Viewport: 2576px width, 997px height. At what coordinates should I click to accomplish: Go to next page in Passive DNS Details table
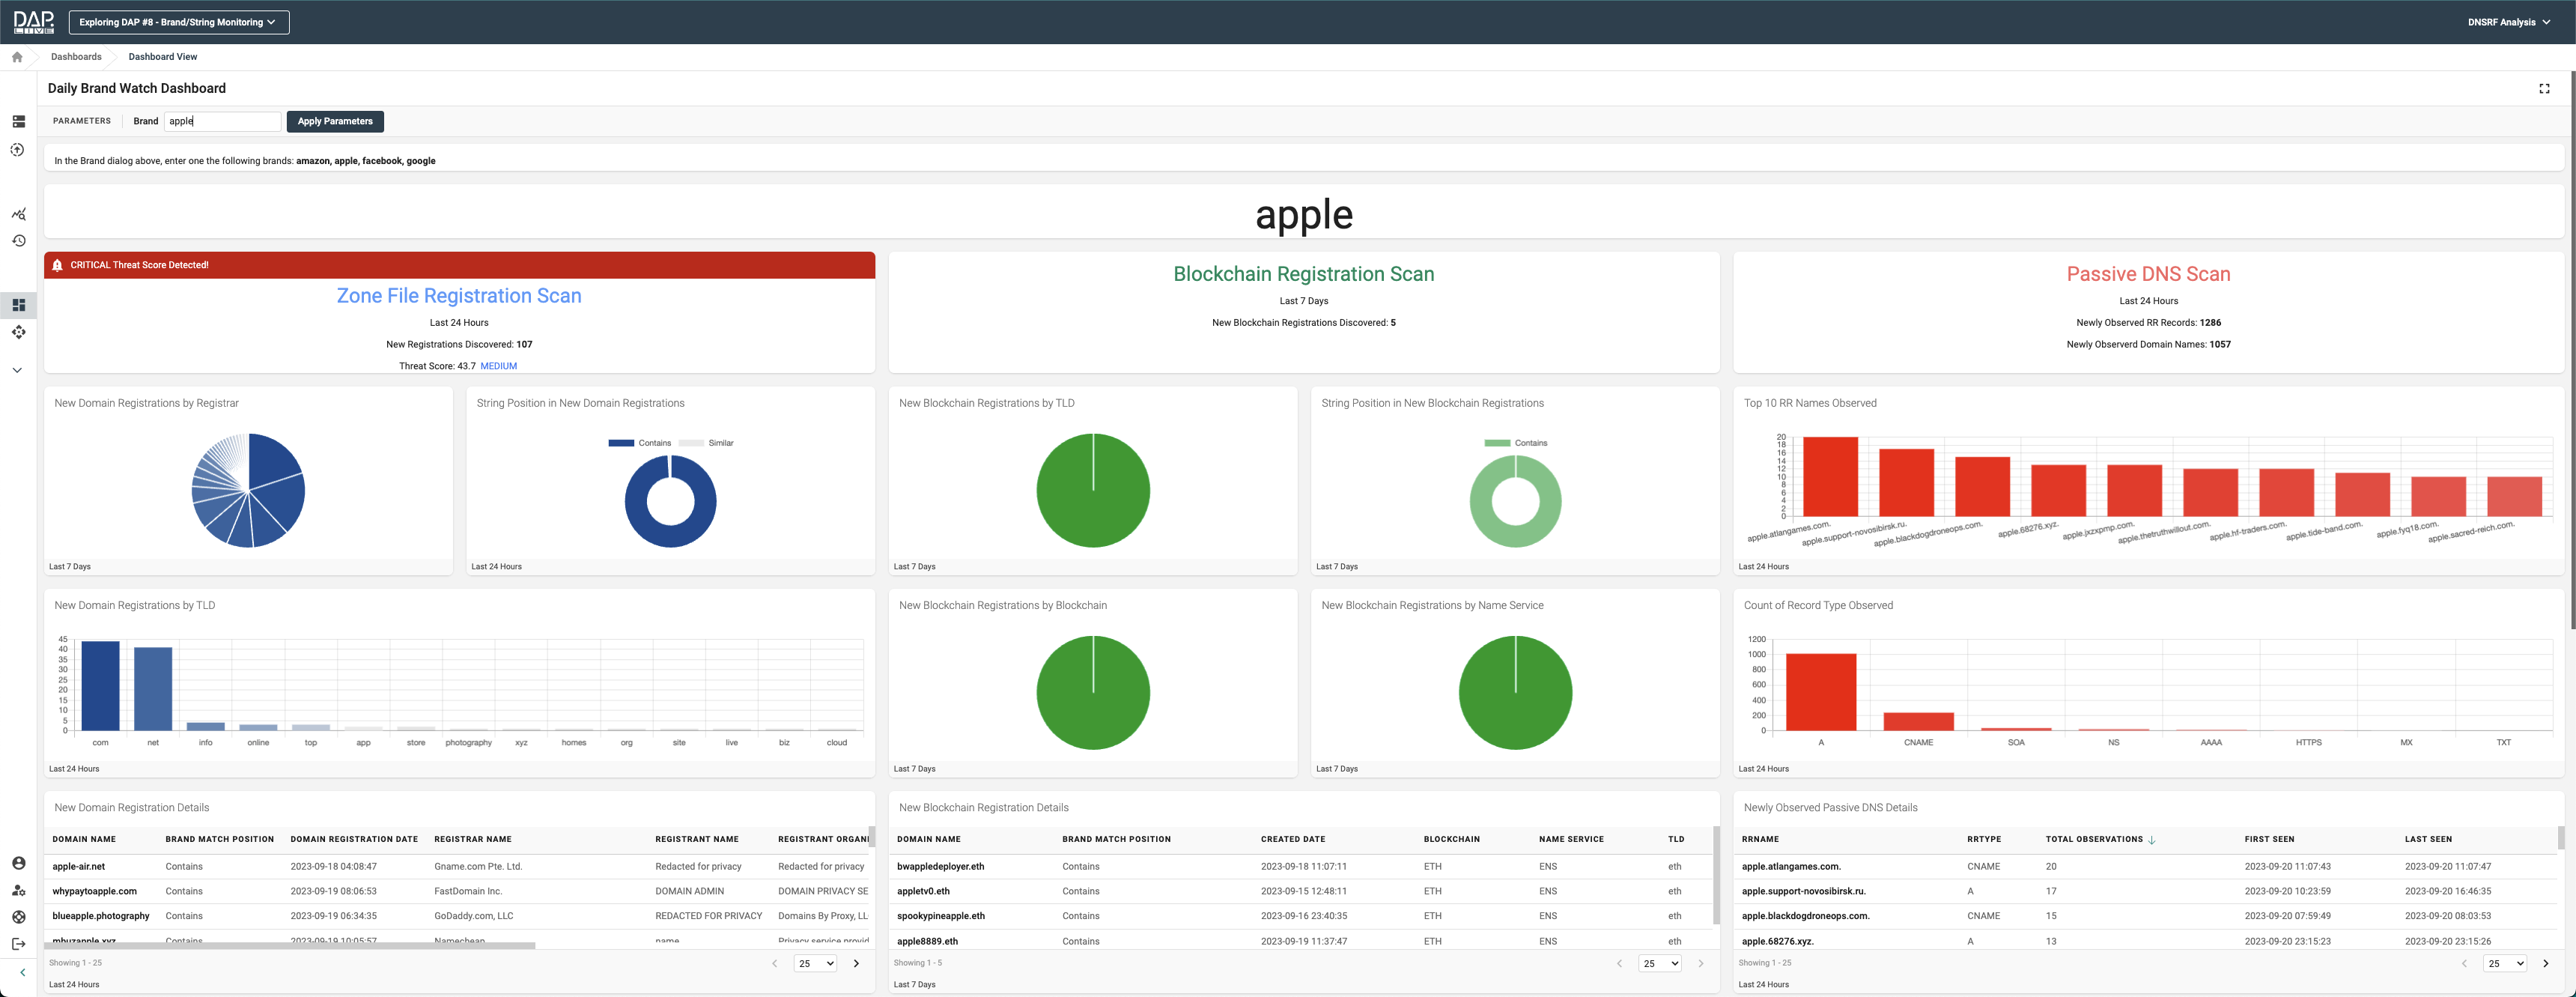tap(2546, 964)
